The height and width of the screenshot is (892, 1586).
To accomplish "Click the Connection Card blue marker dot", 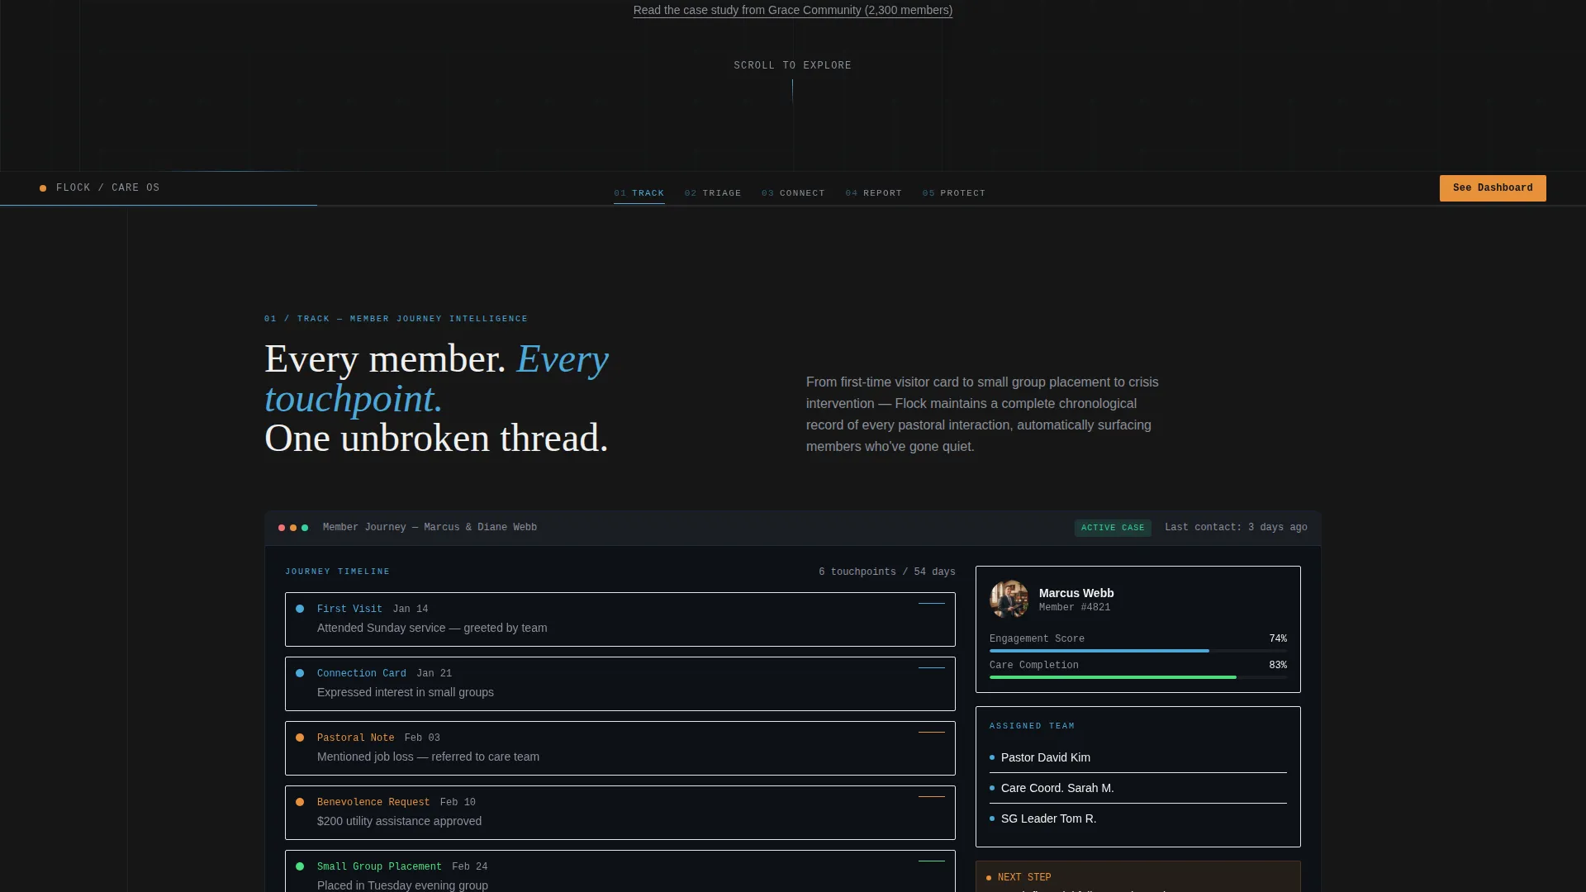I will tap(300, 673).
